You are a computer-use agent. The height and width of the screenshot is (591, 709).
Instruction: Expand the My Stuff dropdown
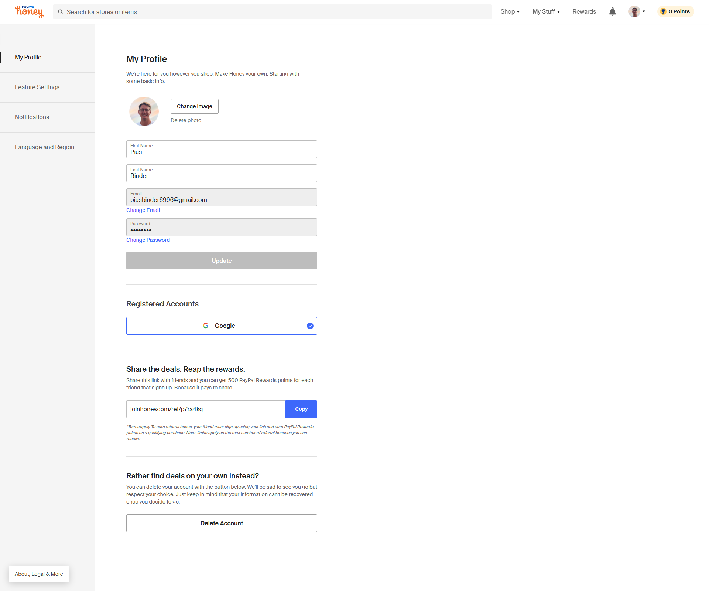pos(546,11)
